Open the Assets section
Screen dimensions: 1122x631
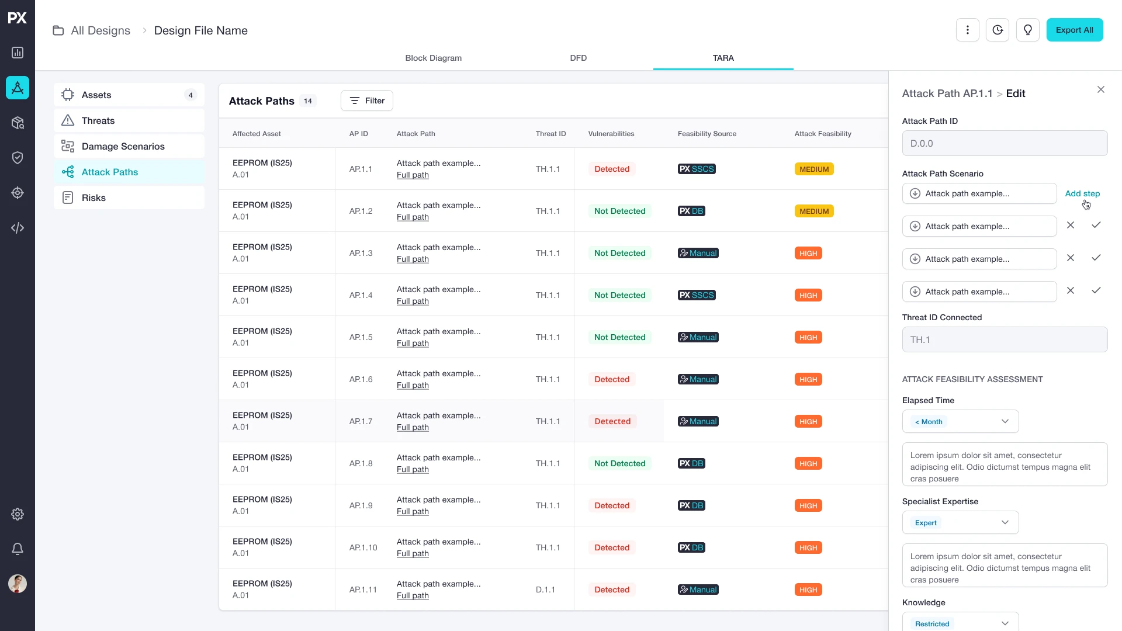pyautogui.click(x=129, y=95)
